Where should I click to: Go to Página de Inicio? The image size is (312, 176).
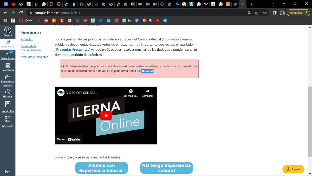[31, 33]
